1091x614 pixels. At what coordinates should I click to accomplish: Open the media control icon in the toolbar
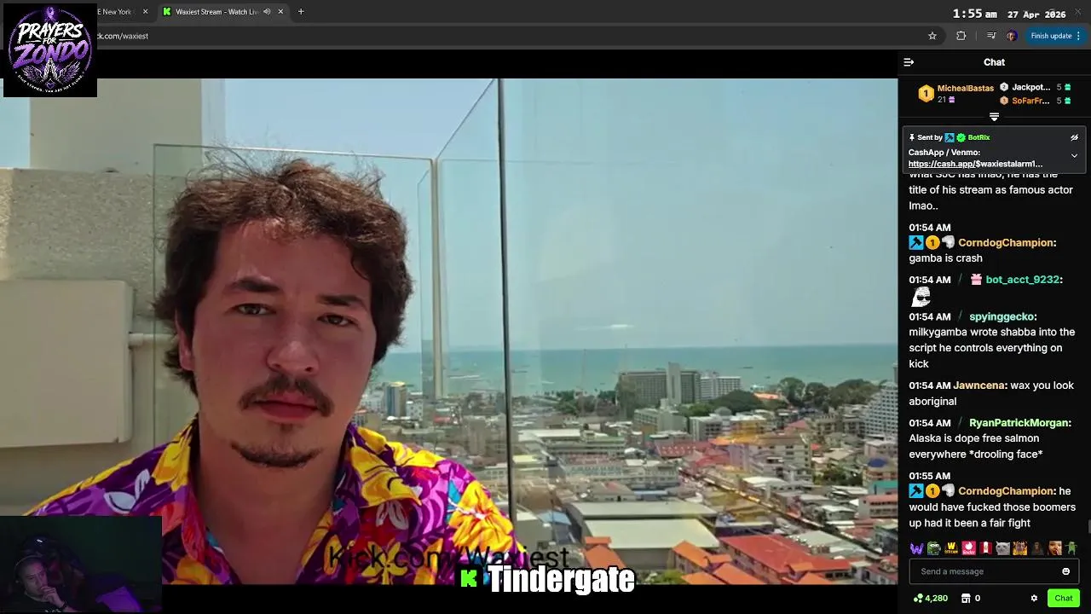coord(990,36)
